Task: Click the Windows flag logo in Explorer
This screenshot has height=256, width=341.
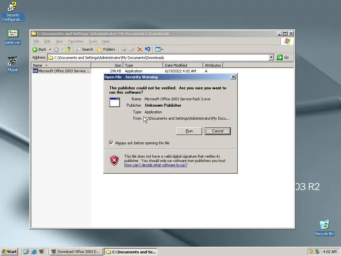Action: click(287, 41)
